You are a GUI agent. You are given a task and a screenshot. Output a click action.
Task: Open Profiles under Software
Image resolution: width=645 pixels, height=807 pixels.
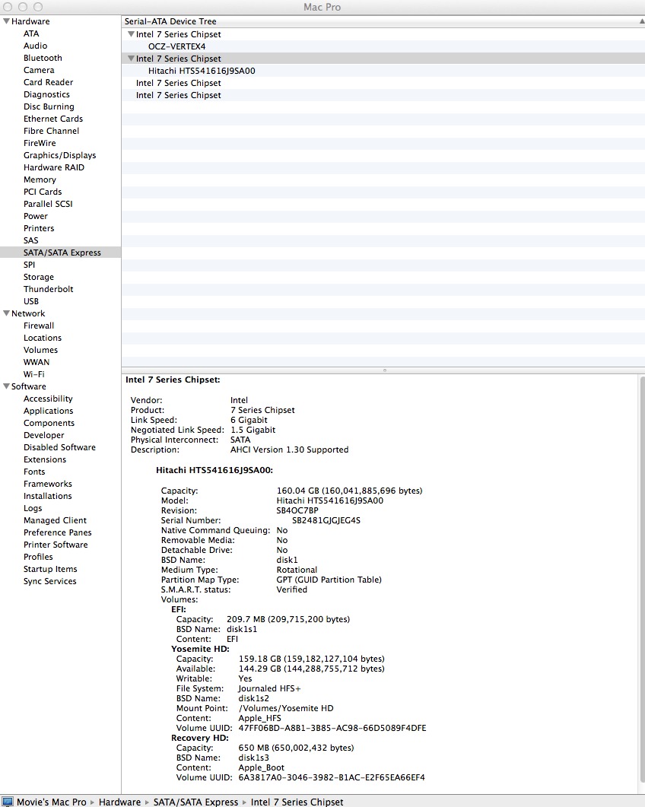[x=38, y=558]
